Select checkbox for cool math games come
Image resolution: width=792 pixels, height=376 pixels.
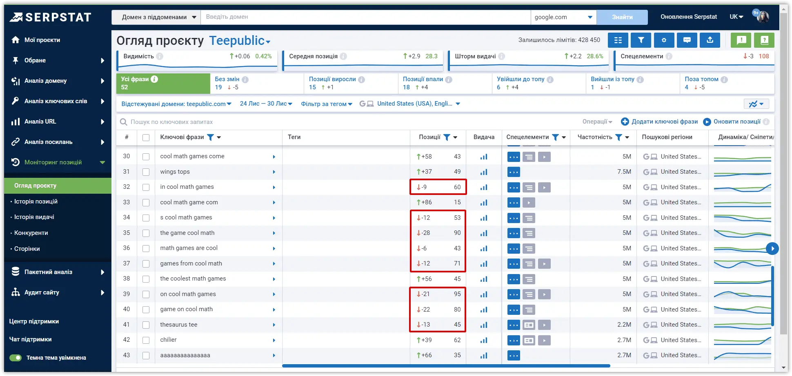tap(146, 157)
